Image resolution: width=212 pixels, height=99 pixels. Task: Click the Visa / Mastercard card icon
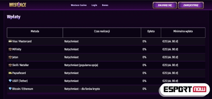[10, 41]
